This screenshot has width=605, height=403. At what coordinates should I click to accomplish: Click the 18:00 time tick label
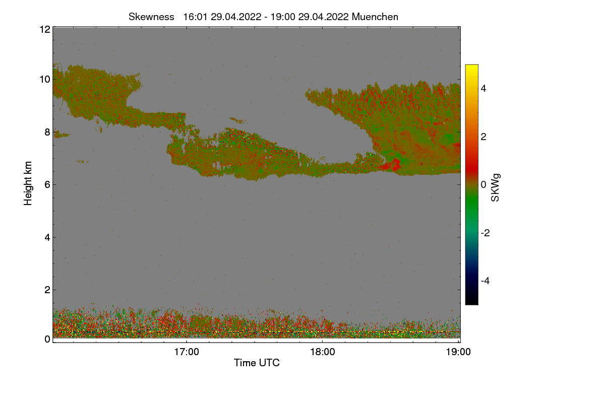click(322, 352)
